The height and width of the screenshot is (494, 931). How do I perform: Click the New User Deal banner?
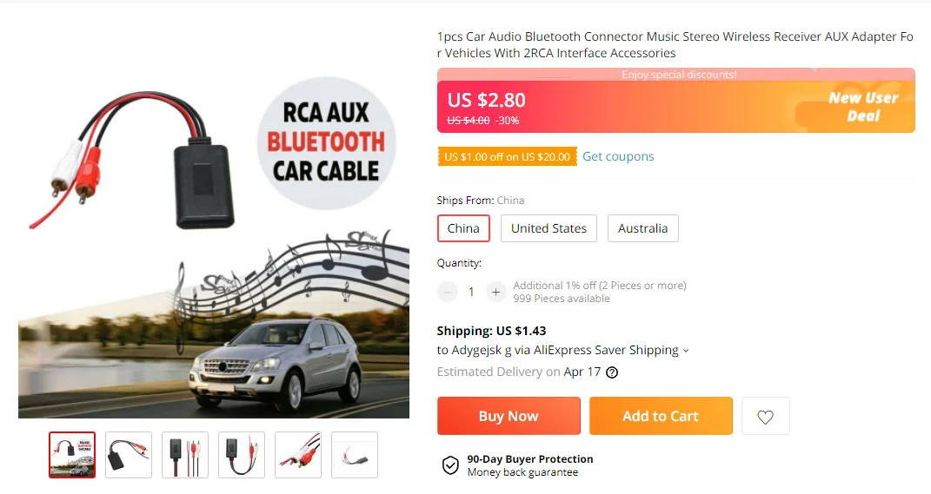pos(862,106)
